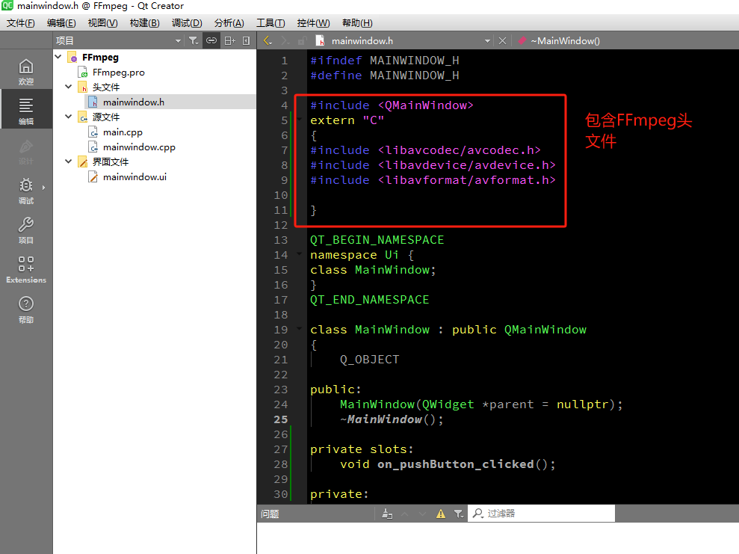Open the 构建(B) menu
Screen dimensions: 739x554
(144, 23)
